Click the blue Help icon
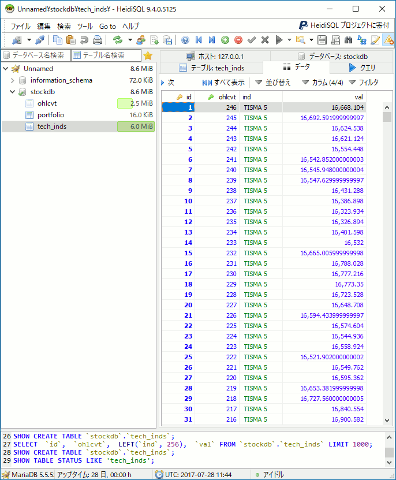Viewport: 396px width, 480px height. [x=185, y=40]
